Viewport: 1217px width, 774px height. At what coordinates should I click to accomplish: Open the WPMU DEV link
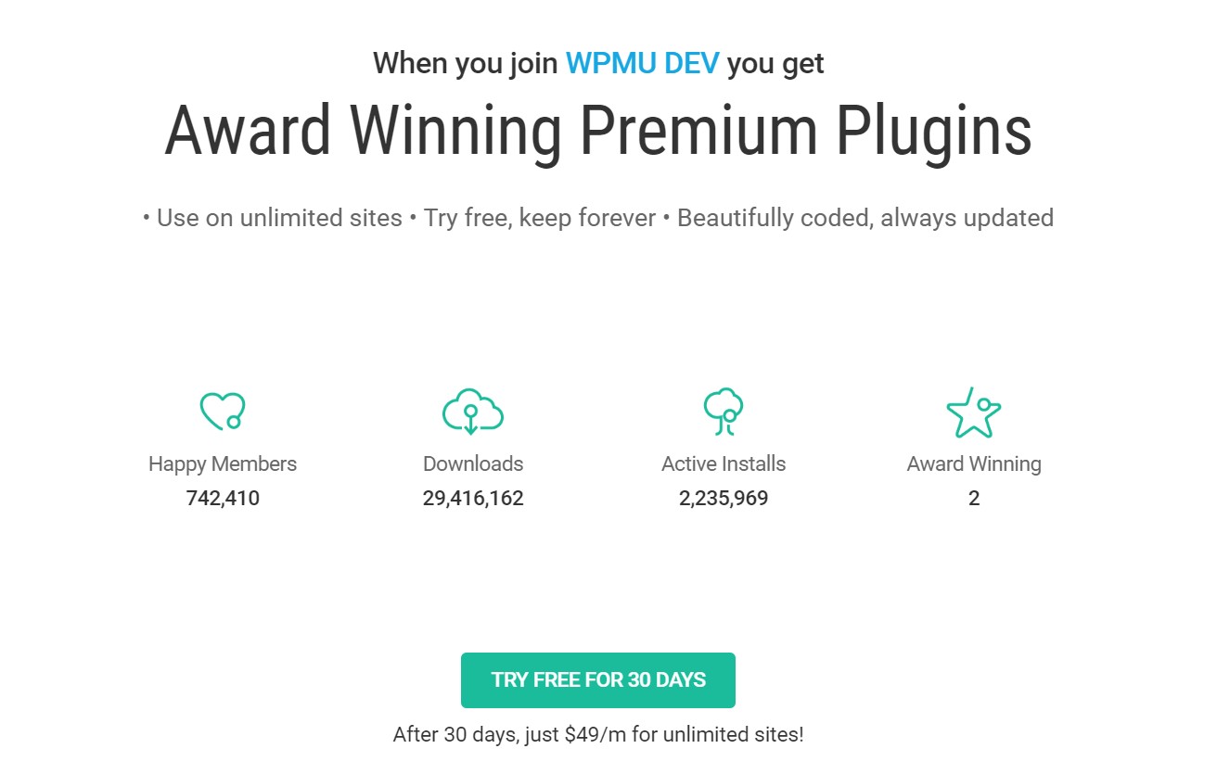642,64
